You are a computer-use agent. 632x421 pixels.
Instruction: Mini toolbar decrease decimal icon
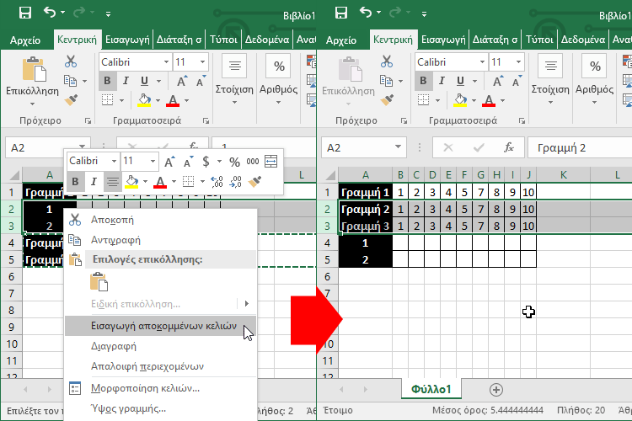point(236,182)
